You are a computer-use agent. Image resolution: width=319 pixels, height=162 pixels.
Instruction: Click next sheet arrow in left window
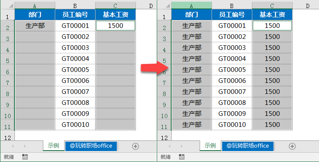coord(25,146)
